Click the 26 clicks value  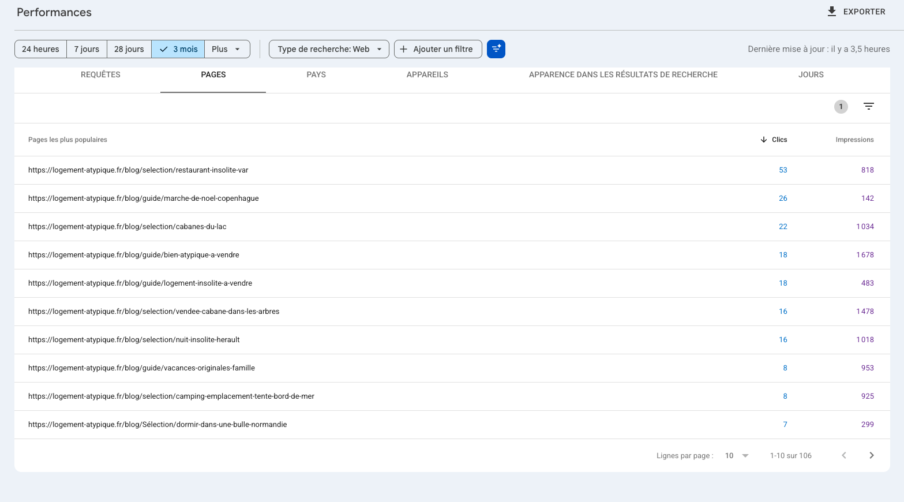pos(783,198)
